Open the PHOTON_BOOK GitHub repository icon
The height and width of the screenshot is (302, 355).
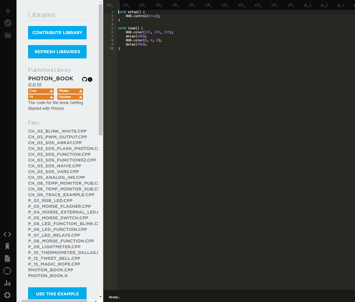[x=85, y=79]
